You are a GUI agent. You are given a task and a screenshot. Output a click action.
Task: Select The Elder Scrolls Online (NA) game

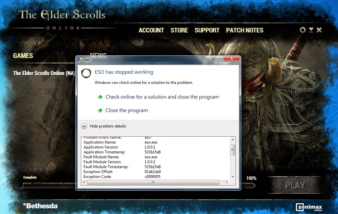click(x=44, y=73)
